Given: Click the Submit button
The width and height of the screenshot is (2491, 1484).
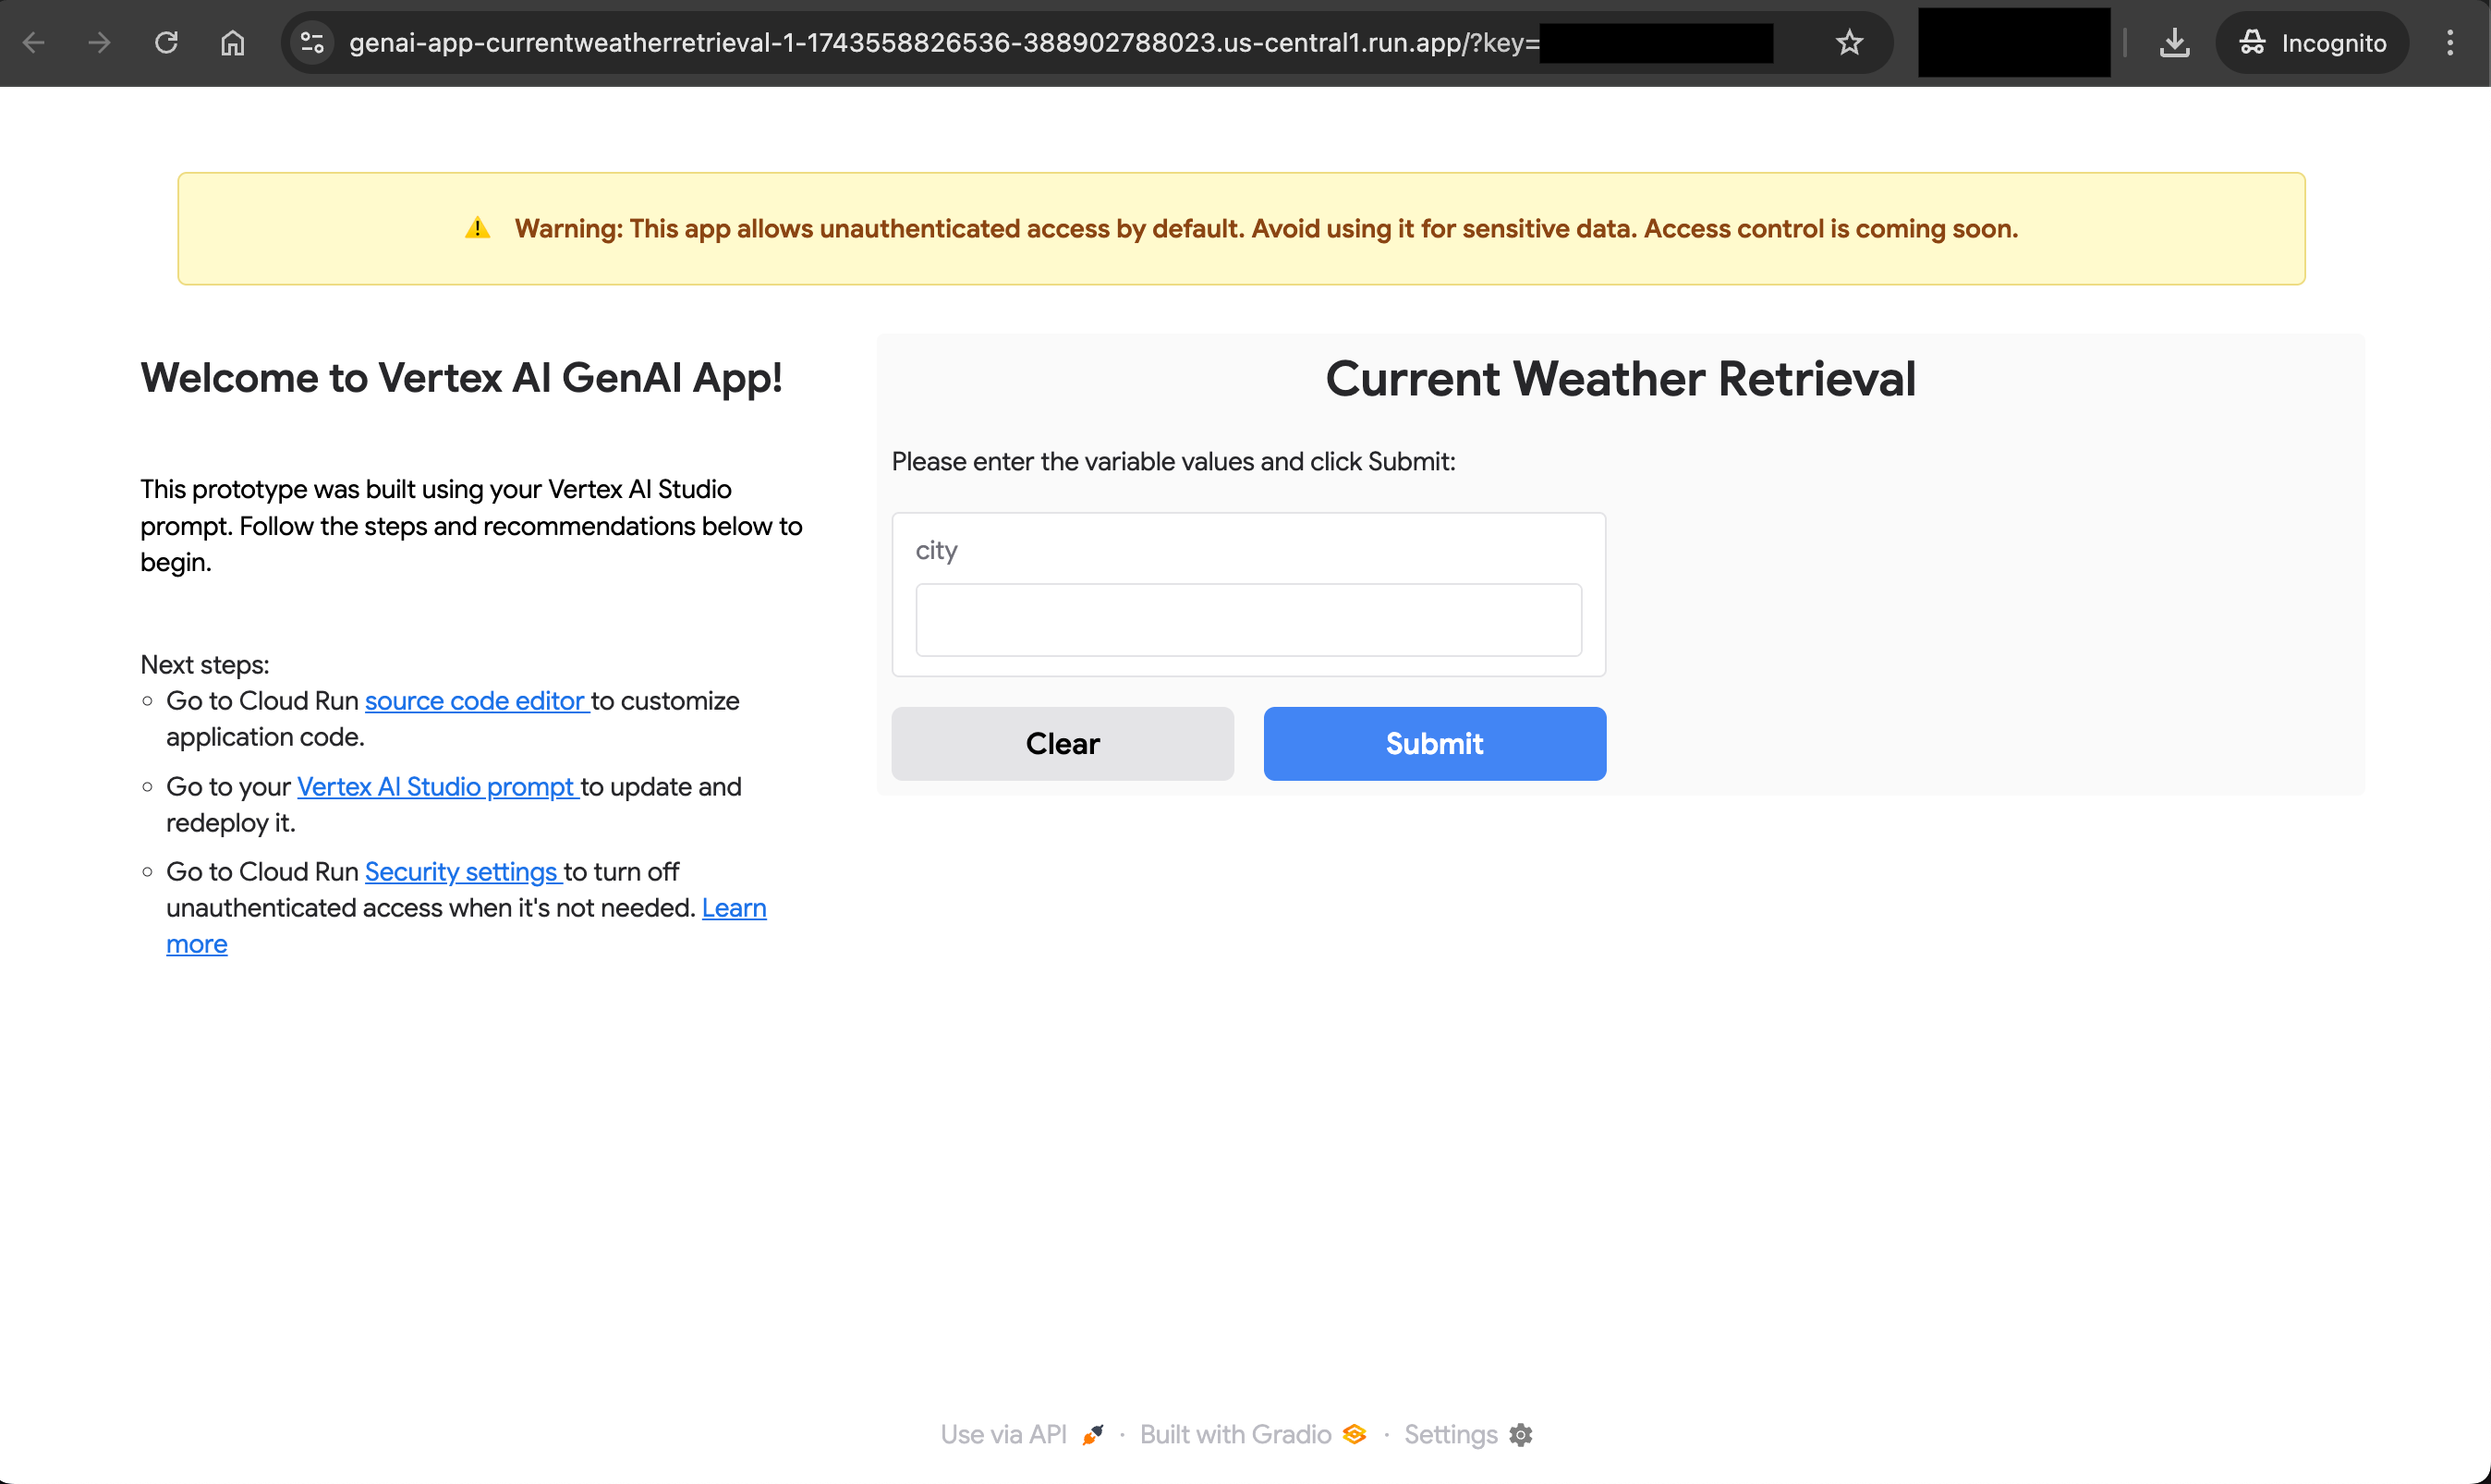Looking at the screenshot, I should 1433,743.
